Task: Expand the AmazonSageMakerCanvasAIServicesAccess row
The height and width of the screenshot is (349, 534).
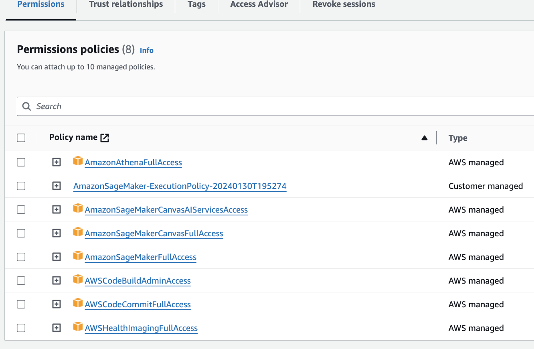Action: pos(57,210)
